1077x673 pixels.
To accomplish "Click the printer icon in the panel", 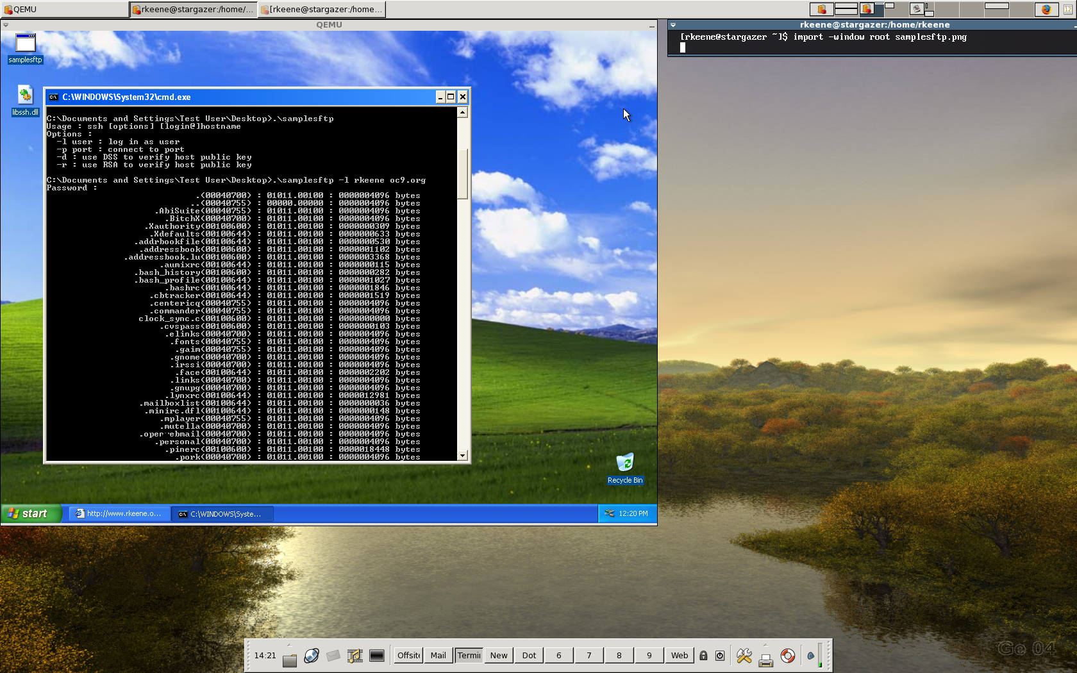I will [x=765, y=657].
